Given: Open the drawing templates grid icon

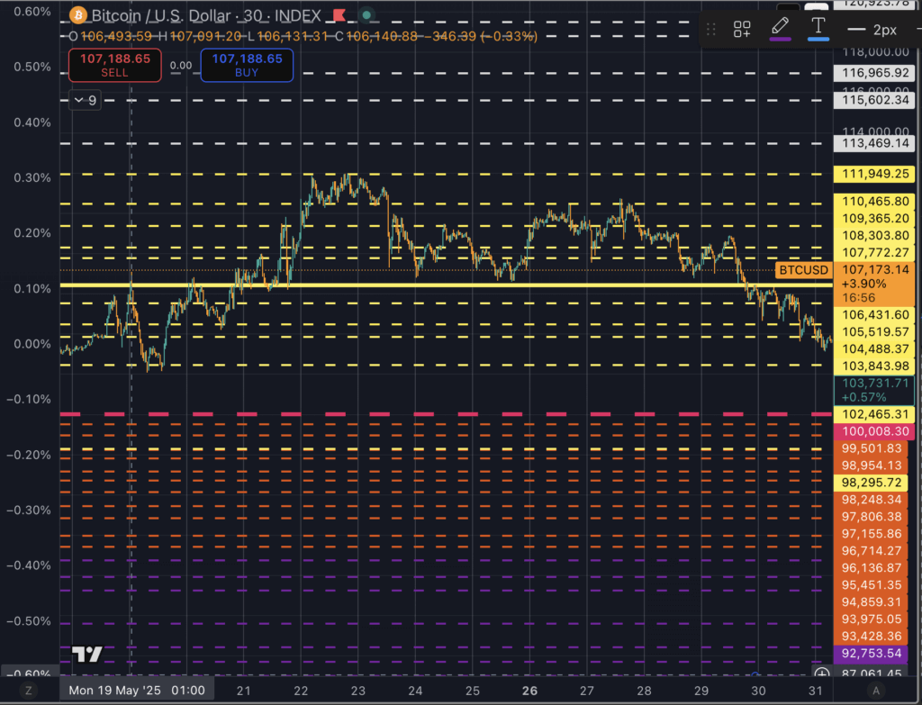Looking at the screenshot, I should [742, 29].
